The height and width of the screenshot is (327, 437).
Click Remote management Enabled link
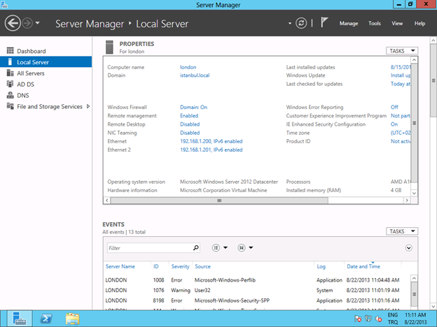point(189,116)
